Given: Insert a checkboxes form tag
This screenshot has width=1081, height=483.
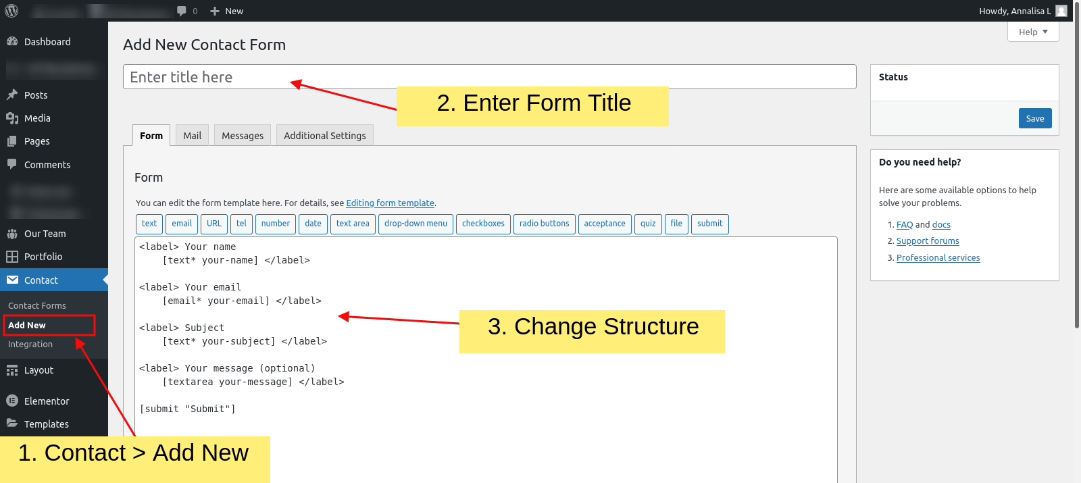Looking at the screenshot, I should click(x=483, y=224).
